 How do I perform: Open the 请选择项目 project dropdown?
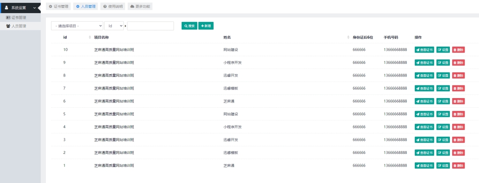[77, 26]
